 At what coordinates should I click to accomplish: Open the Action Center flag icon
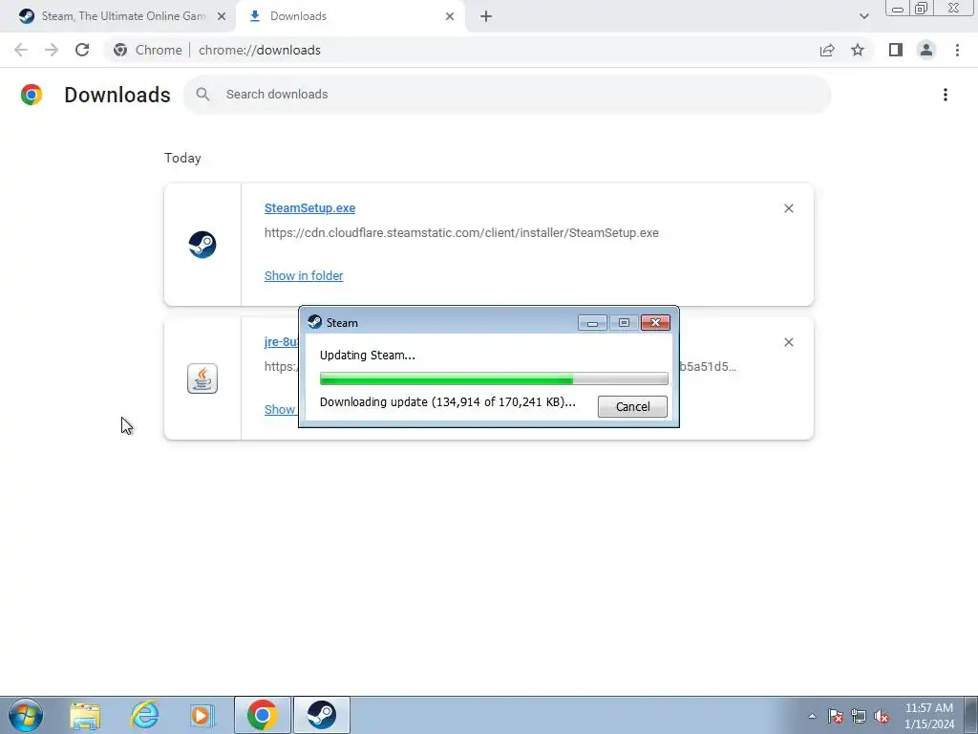836,717
